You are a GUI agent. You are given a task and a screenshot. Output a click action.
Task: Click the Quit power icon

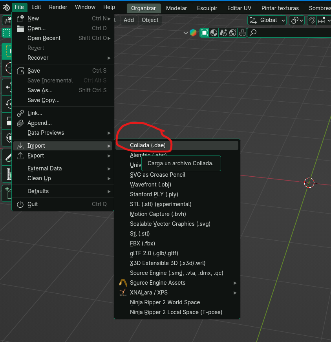click(x=20, y=204)
